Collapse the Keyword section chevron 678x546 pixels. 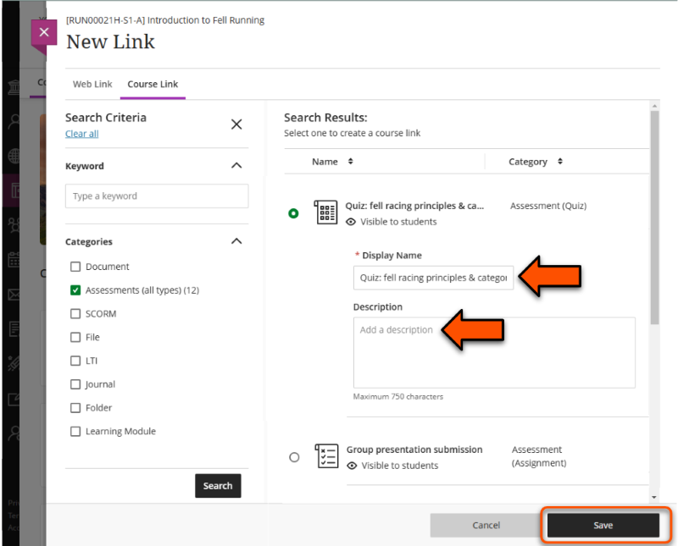click(x=236, y=166)
